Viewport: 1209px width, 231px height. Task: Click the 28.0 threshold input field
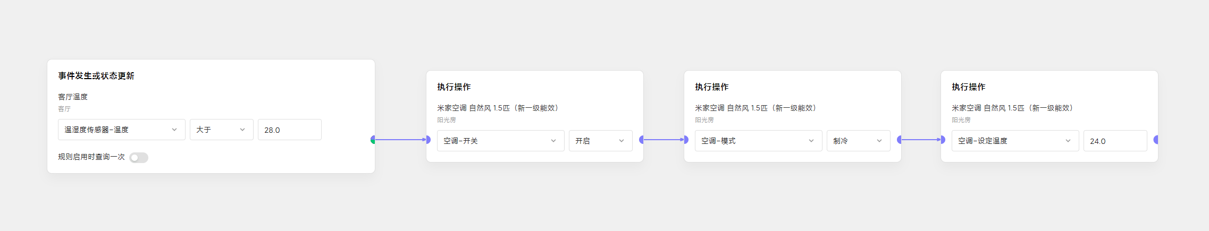290,130
